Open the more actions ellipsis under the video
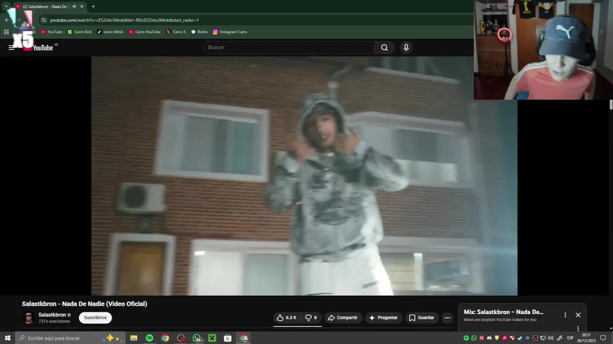The height and width of the screenshot is (344, 613). tap(447, 318)
